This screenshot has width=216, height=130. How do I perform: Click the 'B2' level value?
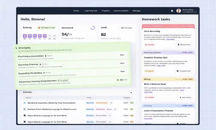103,35
